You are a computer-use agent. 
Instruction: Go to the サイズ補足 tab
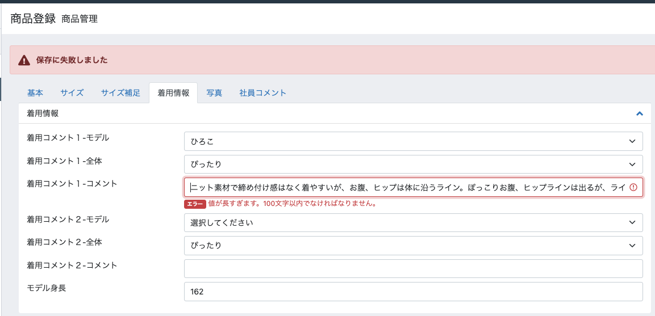120,93
